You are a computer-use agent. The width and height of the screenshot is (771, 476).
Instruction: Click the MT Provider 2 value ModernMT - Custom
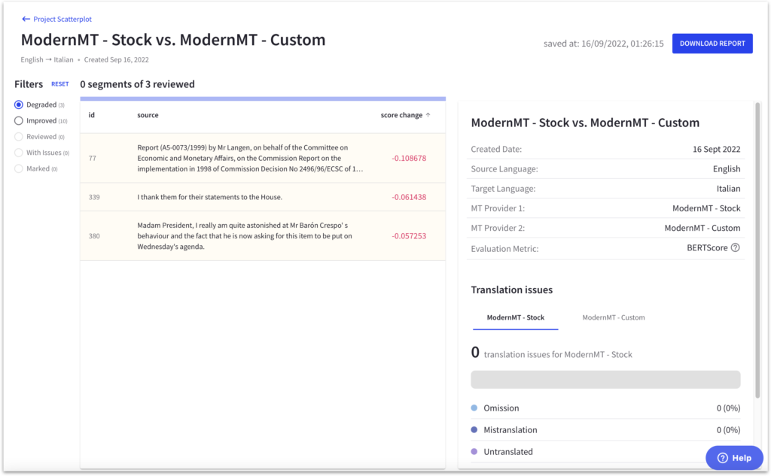tap(702, 228)
